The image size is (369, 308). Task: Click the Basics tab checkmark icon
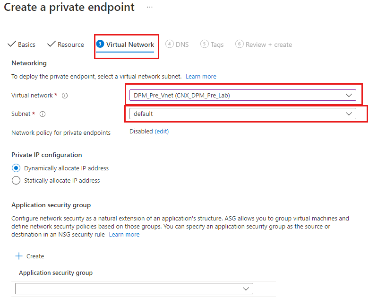pos(11,44)
